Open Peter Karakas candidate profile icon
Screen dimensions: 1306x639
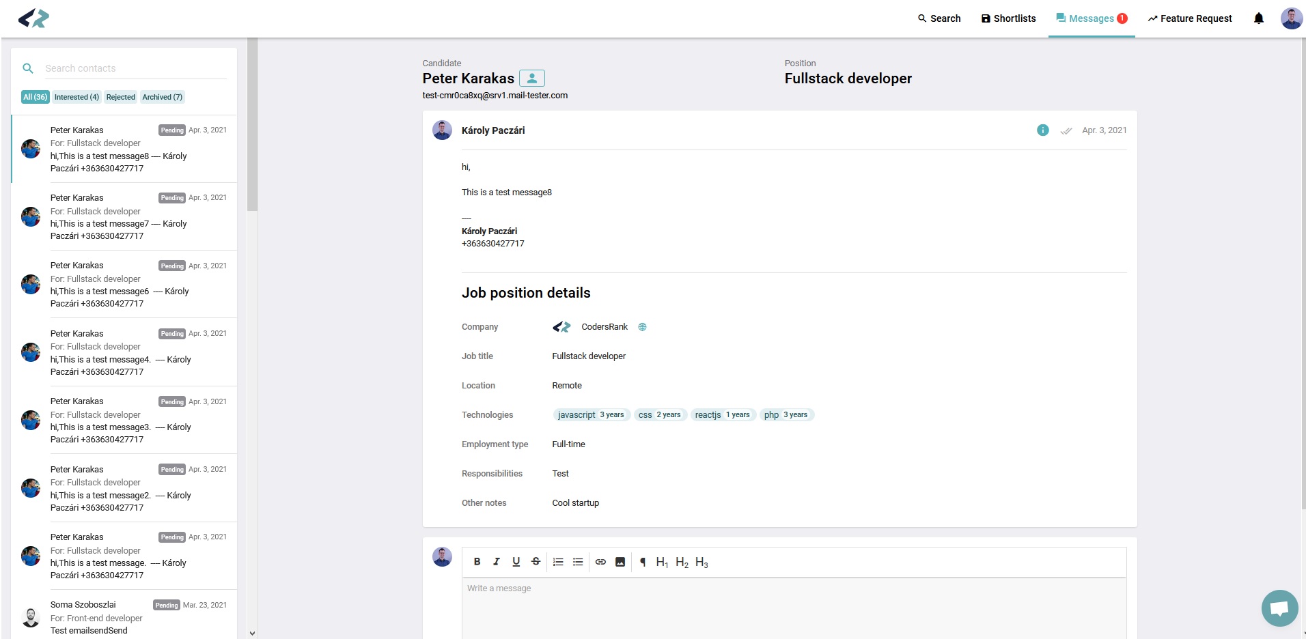pos(532,79)
